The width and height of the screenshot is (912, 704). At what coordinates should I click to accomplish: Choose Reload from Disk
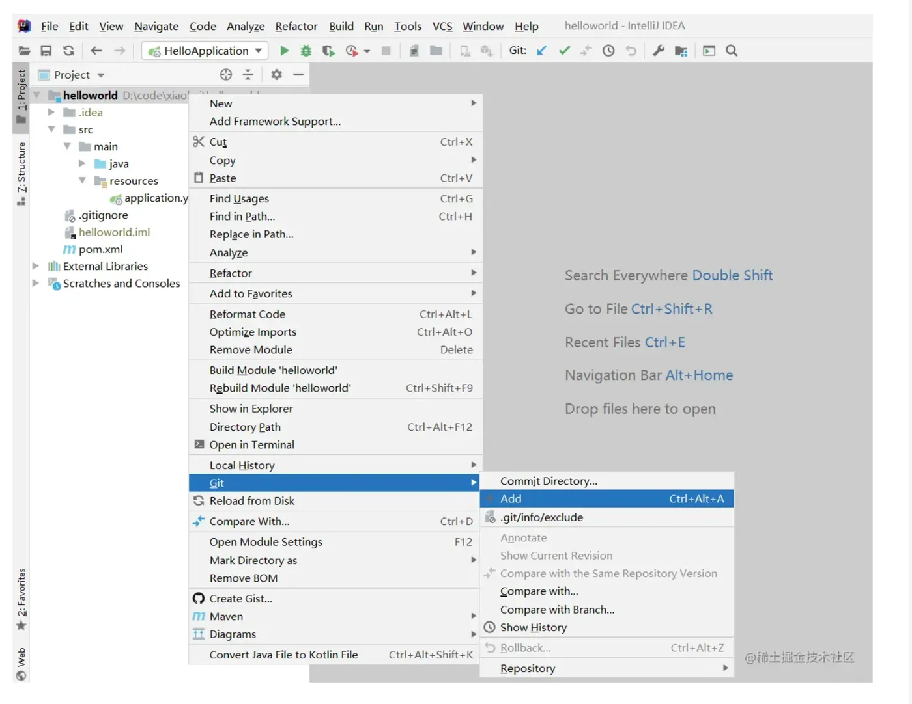coord(335,501)
